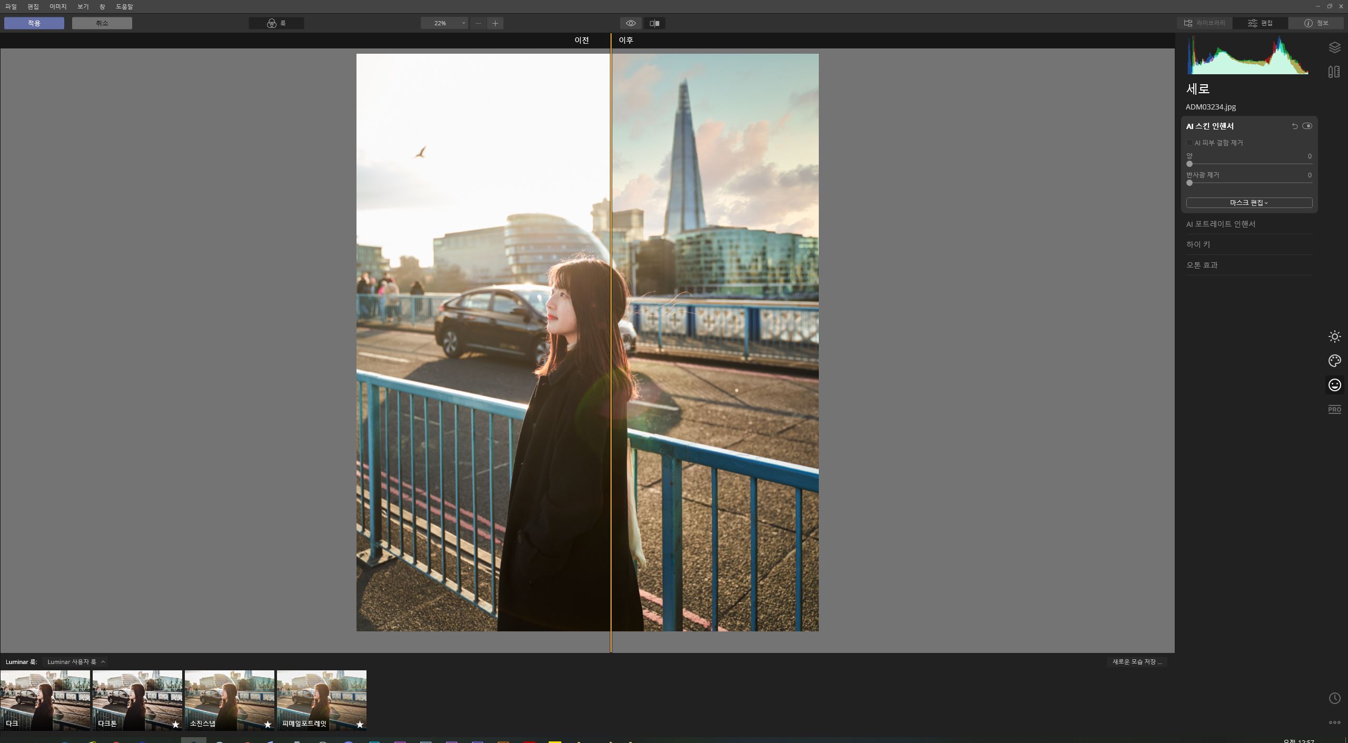
Task: Open the History clock icon
Action: point(1334,698)
